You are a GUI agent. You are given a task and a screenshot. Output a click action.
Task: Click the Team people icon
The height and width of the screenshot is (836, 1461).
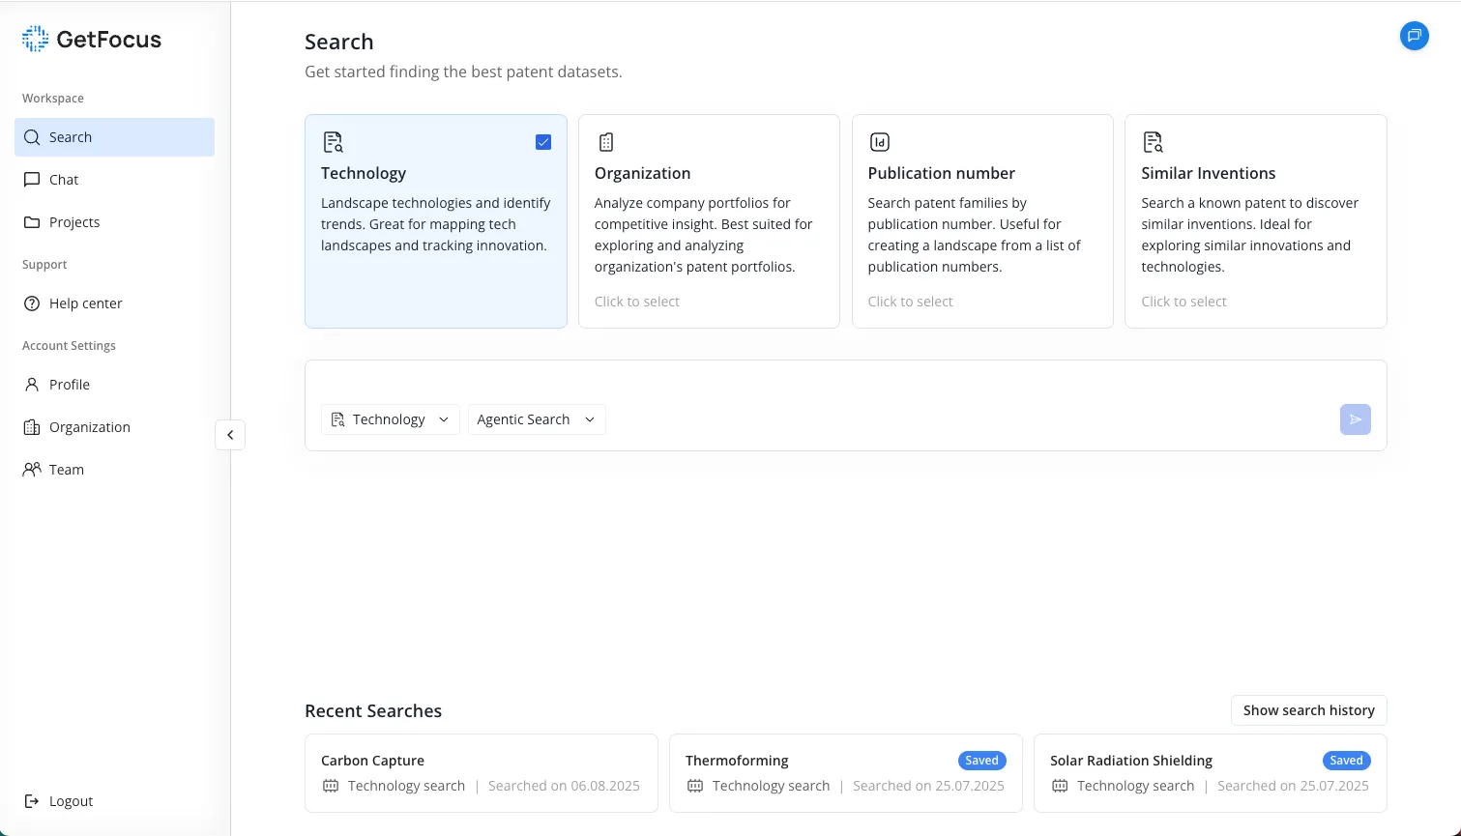click(x=32, y=470)
